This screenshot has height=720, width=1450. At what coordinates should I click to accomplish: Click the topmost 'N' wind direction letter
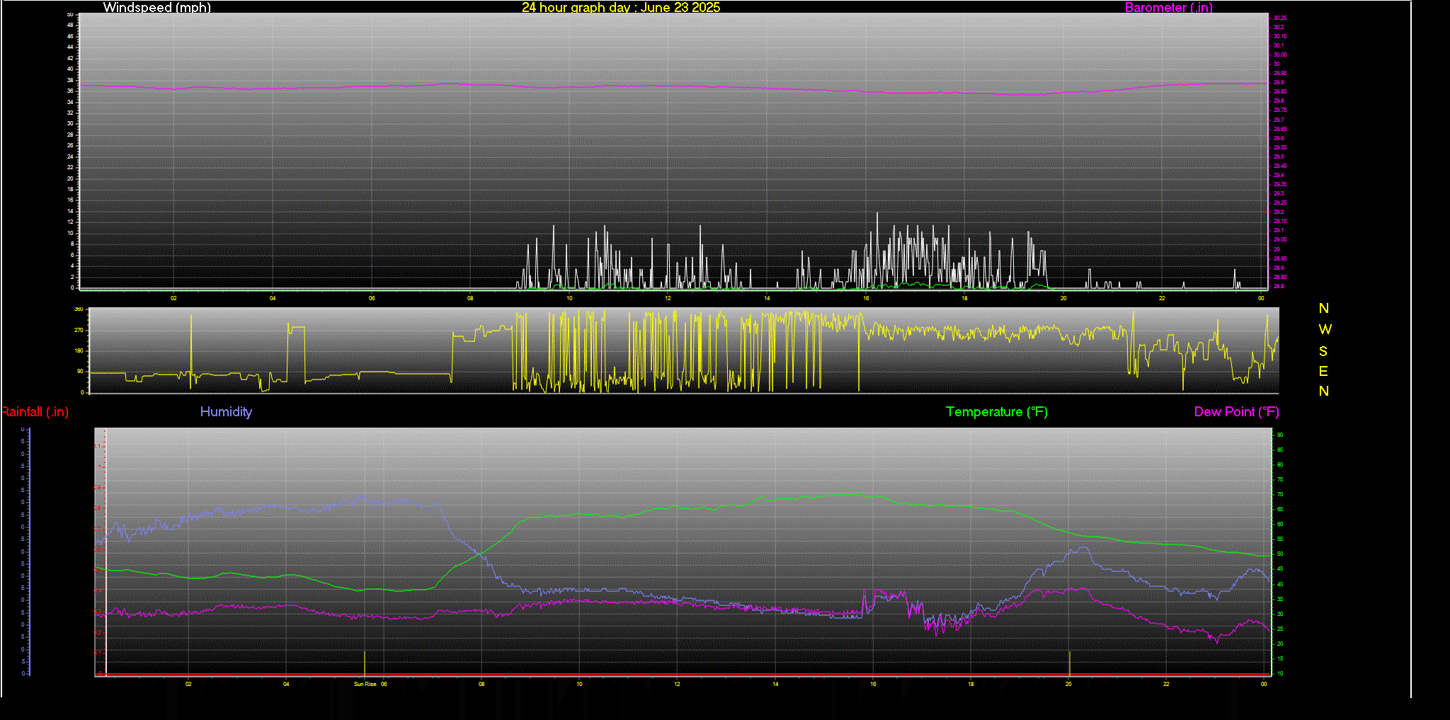1324,308
